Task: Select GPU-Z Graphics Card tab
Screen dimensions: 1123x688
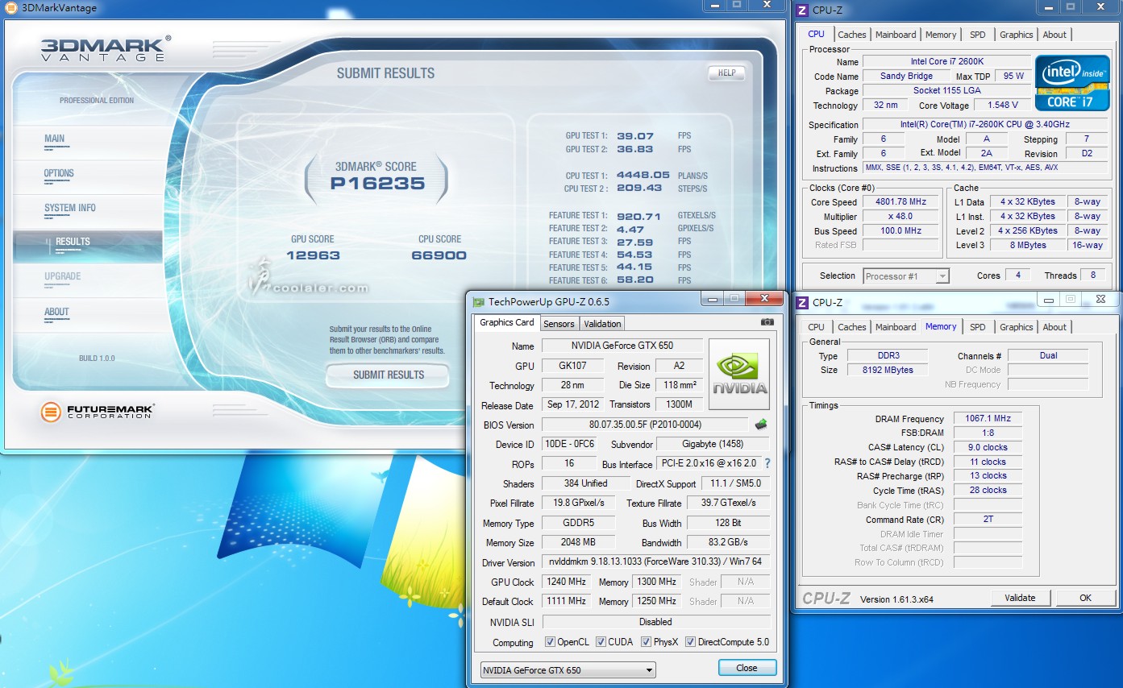Action: click(507, 322)
